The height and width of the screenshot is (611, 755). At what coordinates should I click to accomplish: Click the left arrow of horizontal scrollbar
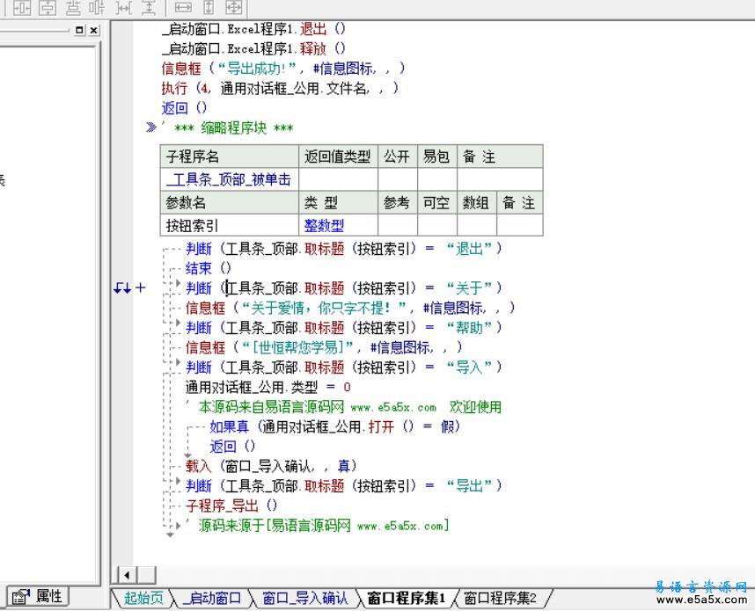coord(127,575)
